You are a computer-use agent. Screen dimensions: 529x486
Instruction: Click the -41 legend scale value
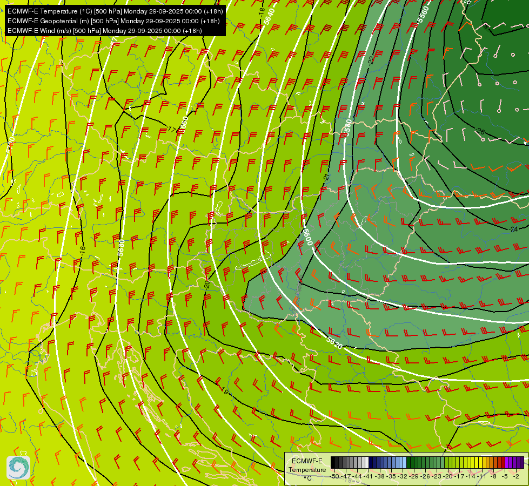[368, 476]
